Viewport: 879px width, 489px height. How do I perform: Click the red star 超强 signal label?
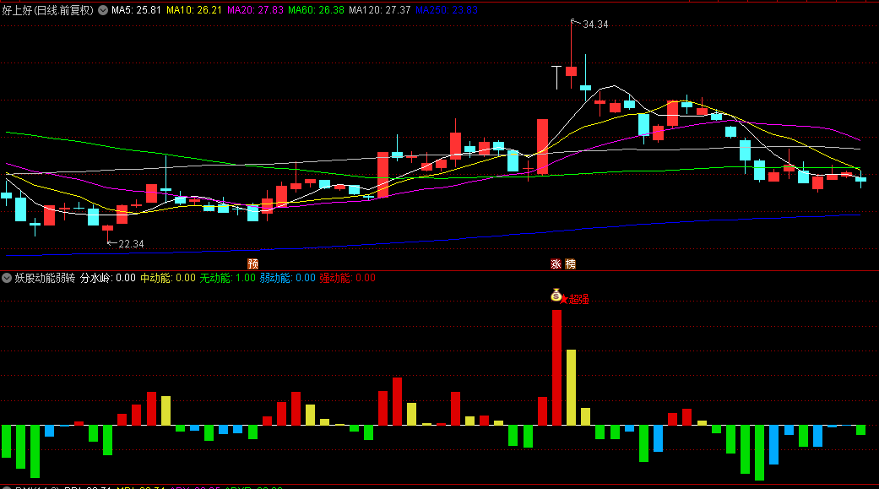click(x=575, y=300)
